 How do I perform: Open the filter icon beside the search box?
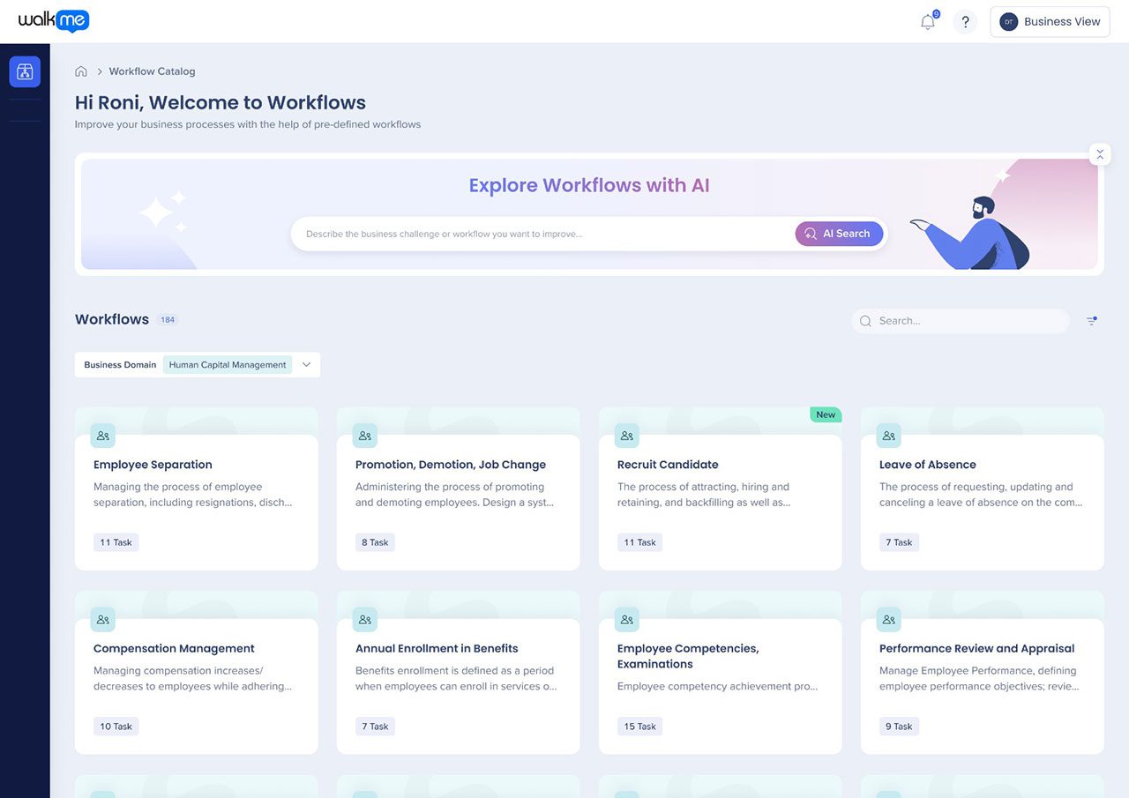(1092, 321)
